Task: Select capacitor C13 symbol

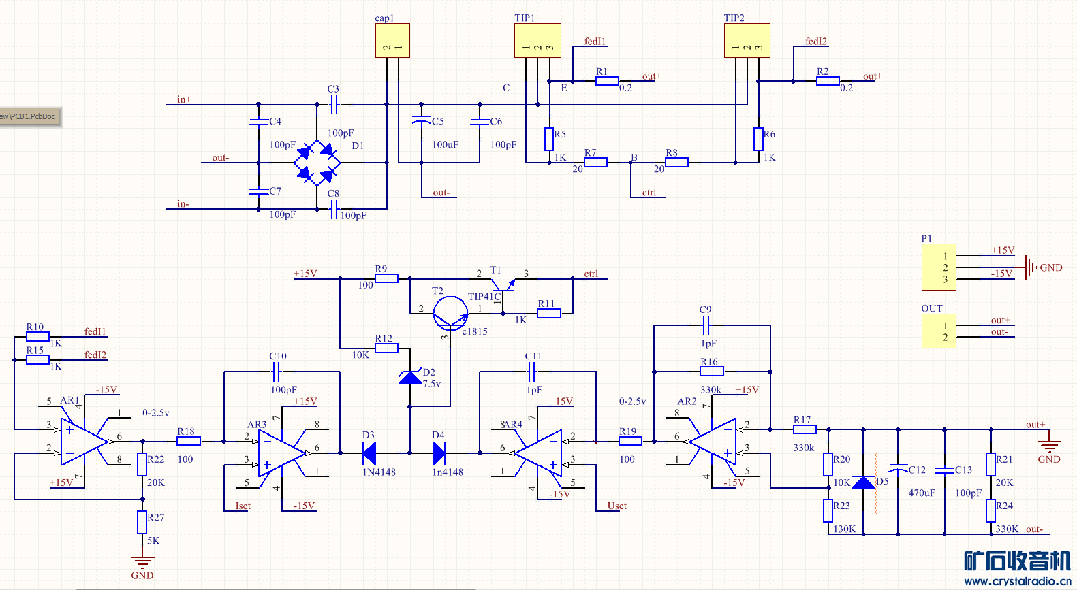Action: 944,470
